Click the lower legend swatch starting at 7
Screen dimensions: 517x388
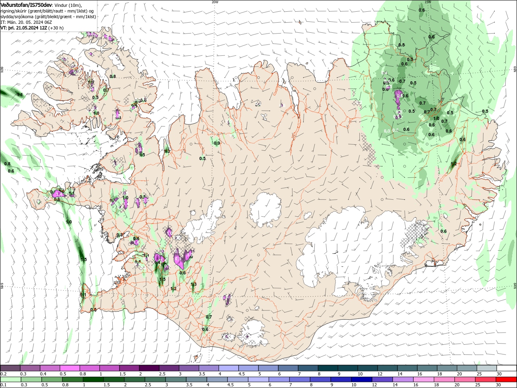(x=299, y=380)
